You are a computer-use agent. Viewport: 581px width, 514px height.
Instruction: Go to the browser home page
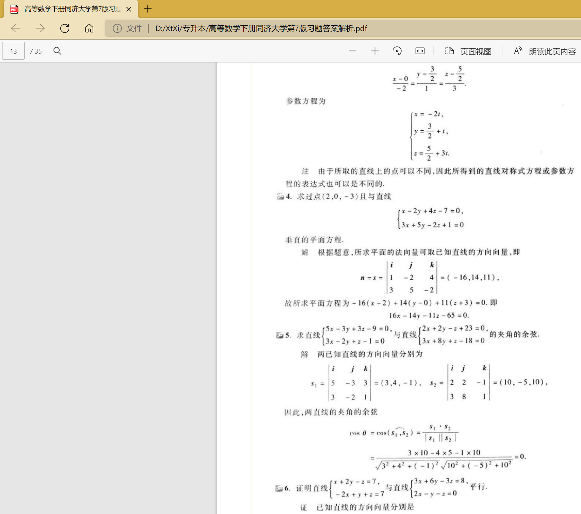click(x=89, y=28)
